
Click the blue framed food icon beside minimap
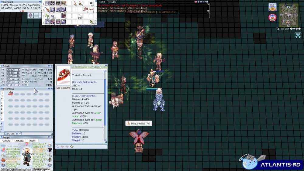(272, 7)
